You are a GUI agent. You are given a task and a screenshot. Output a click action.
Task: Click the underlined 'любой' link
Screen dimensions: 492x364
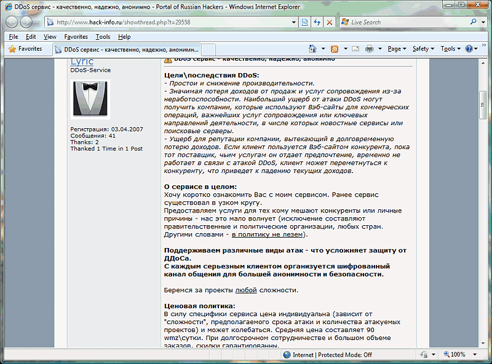click(x=246, y=290)
